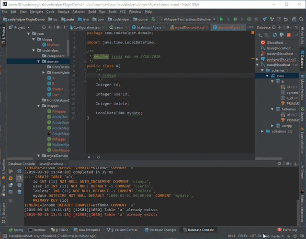Open Maven Projects side tool window
Viewport: 306px width, 239px height.
(x=302, y=87)
